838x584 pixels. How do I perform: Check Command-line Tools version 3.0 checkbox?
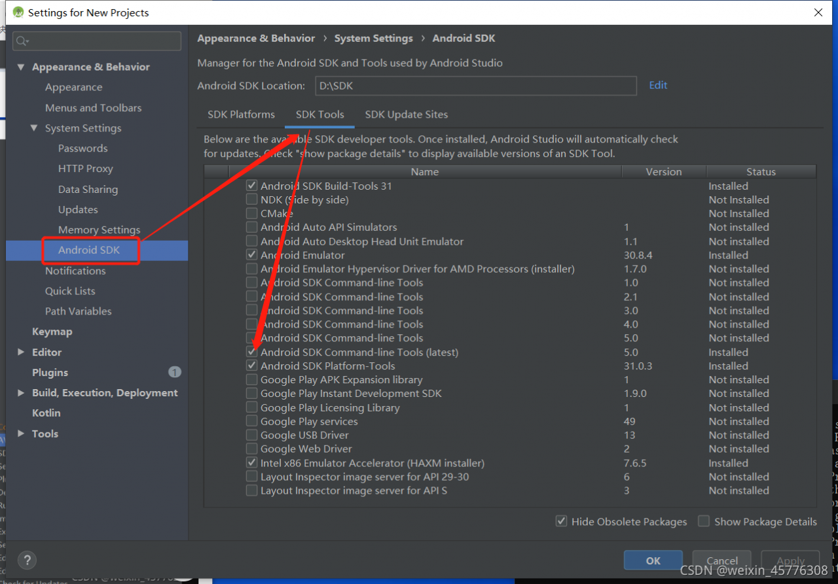click(x=251, y=311)
